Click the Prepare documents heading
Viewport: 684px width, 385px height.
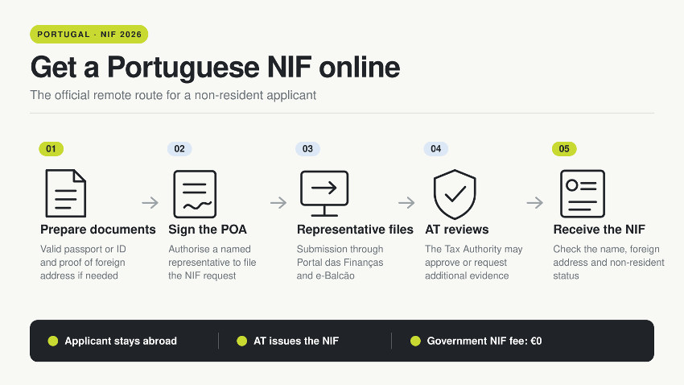pyautogui.click(x=97, y=230)
